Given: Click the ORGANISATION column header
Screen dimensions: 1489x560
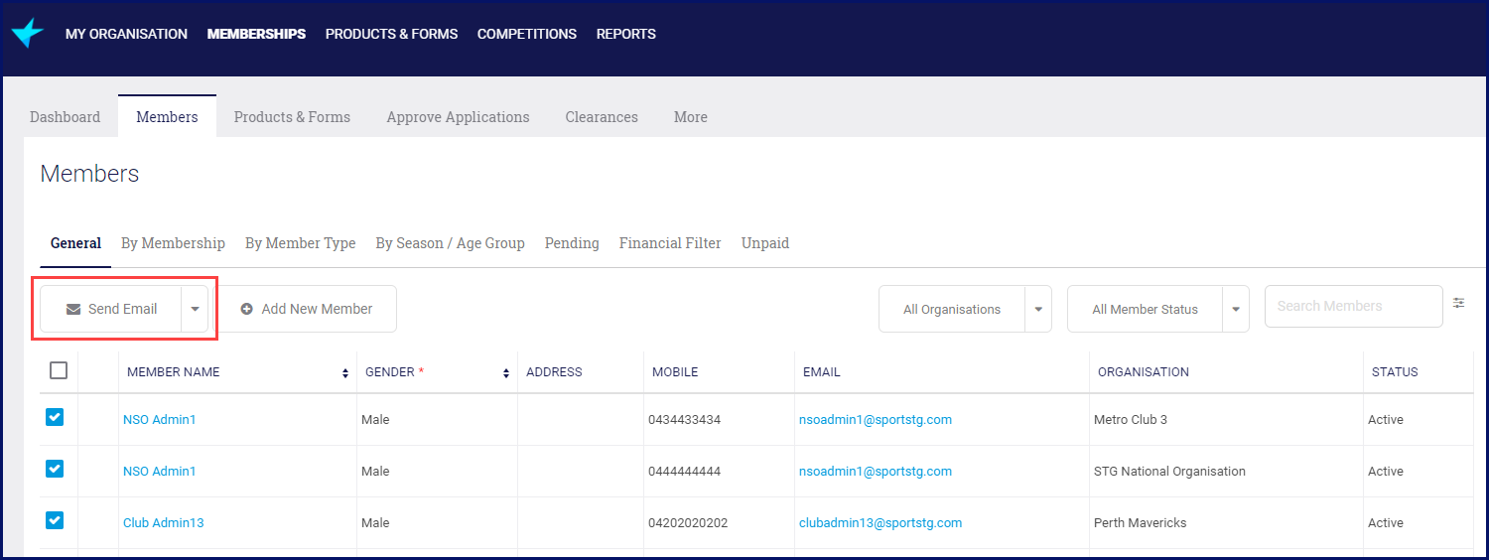Looking at the screenshot, I should (1144, 372).
